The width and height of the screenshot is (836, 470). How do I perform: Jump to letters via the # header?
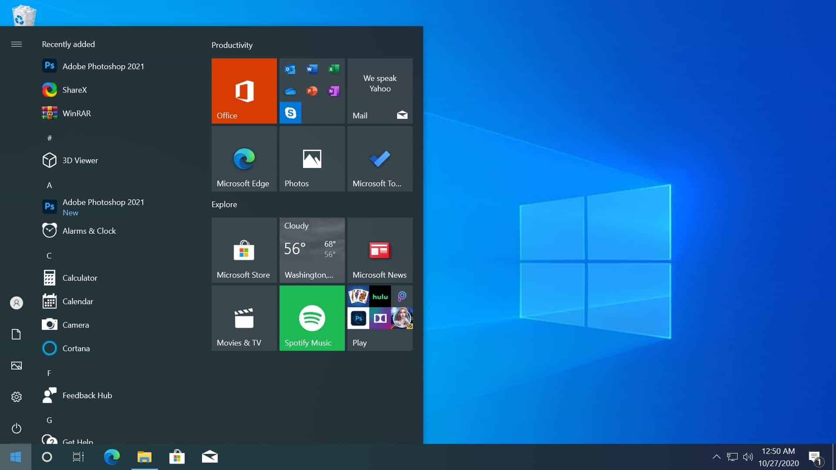[49, 138]
